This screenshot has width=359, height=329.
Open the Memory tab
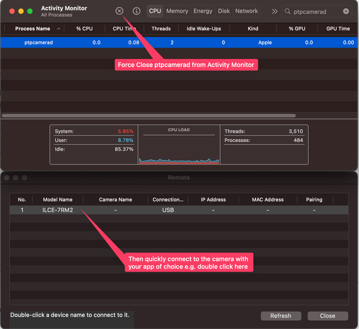177,11
